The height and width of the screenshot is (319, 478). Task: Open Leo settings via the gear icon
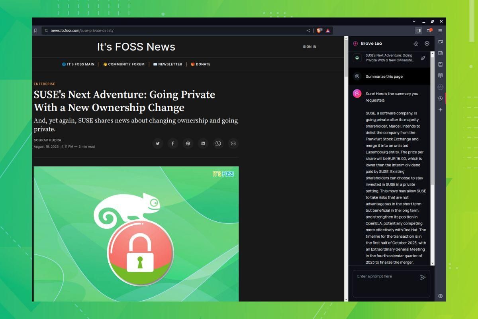click(427, 43)
